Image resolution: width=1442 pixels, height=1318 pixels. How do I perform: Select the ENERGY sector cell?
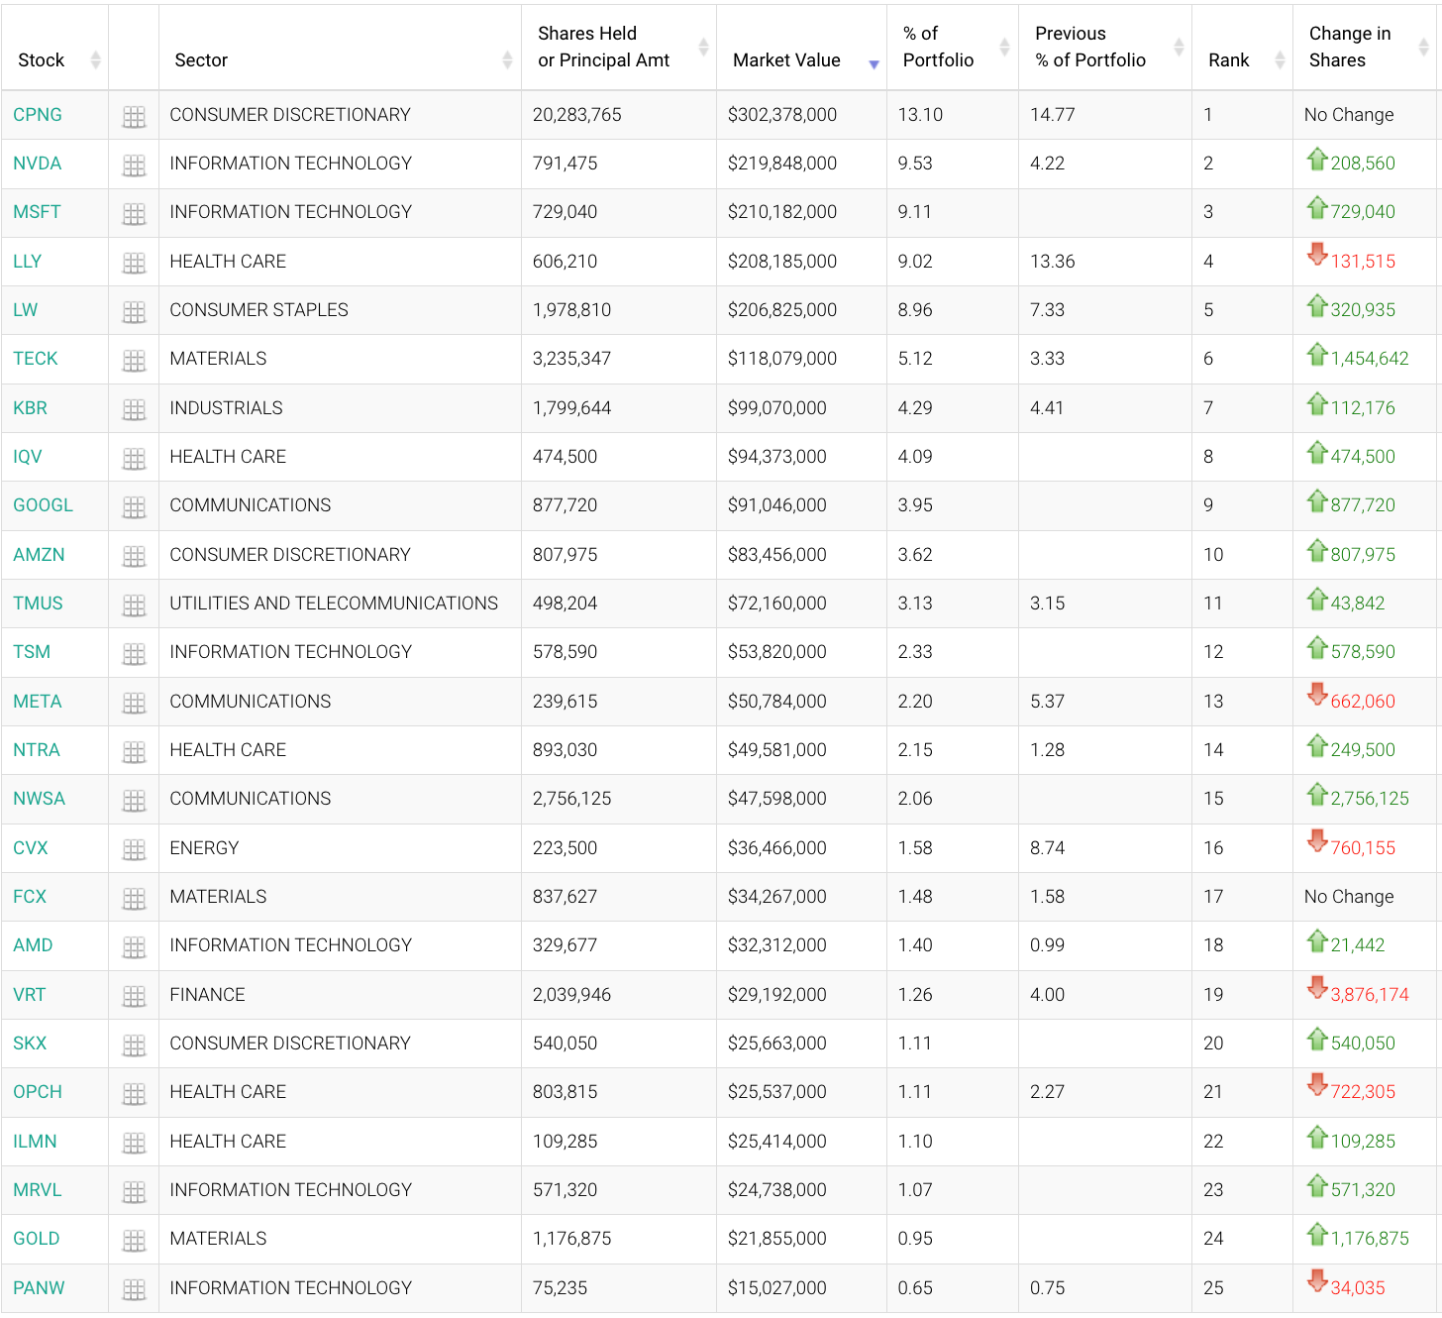pos(204,848)
